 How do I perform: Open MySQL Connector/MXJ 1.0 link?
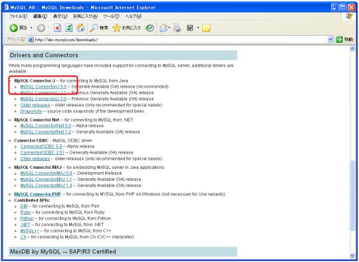tap(46, 186)
